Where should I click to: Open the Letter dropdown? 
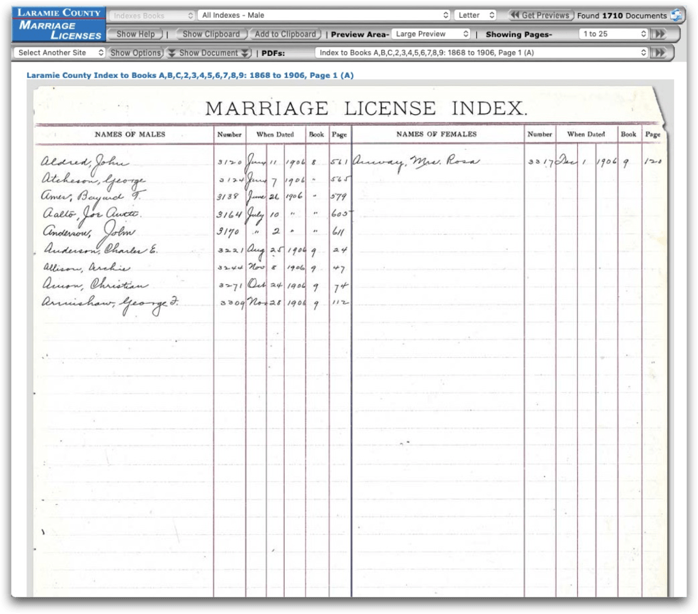coord(476,15)
